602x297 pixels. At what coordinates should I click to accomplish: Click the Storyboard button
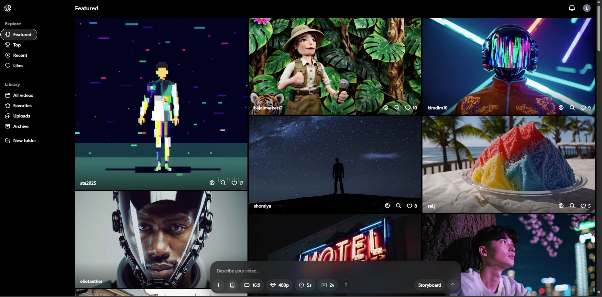[x=429, y=285]
